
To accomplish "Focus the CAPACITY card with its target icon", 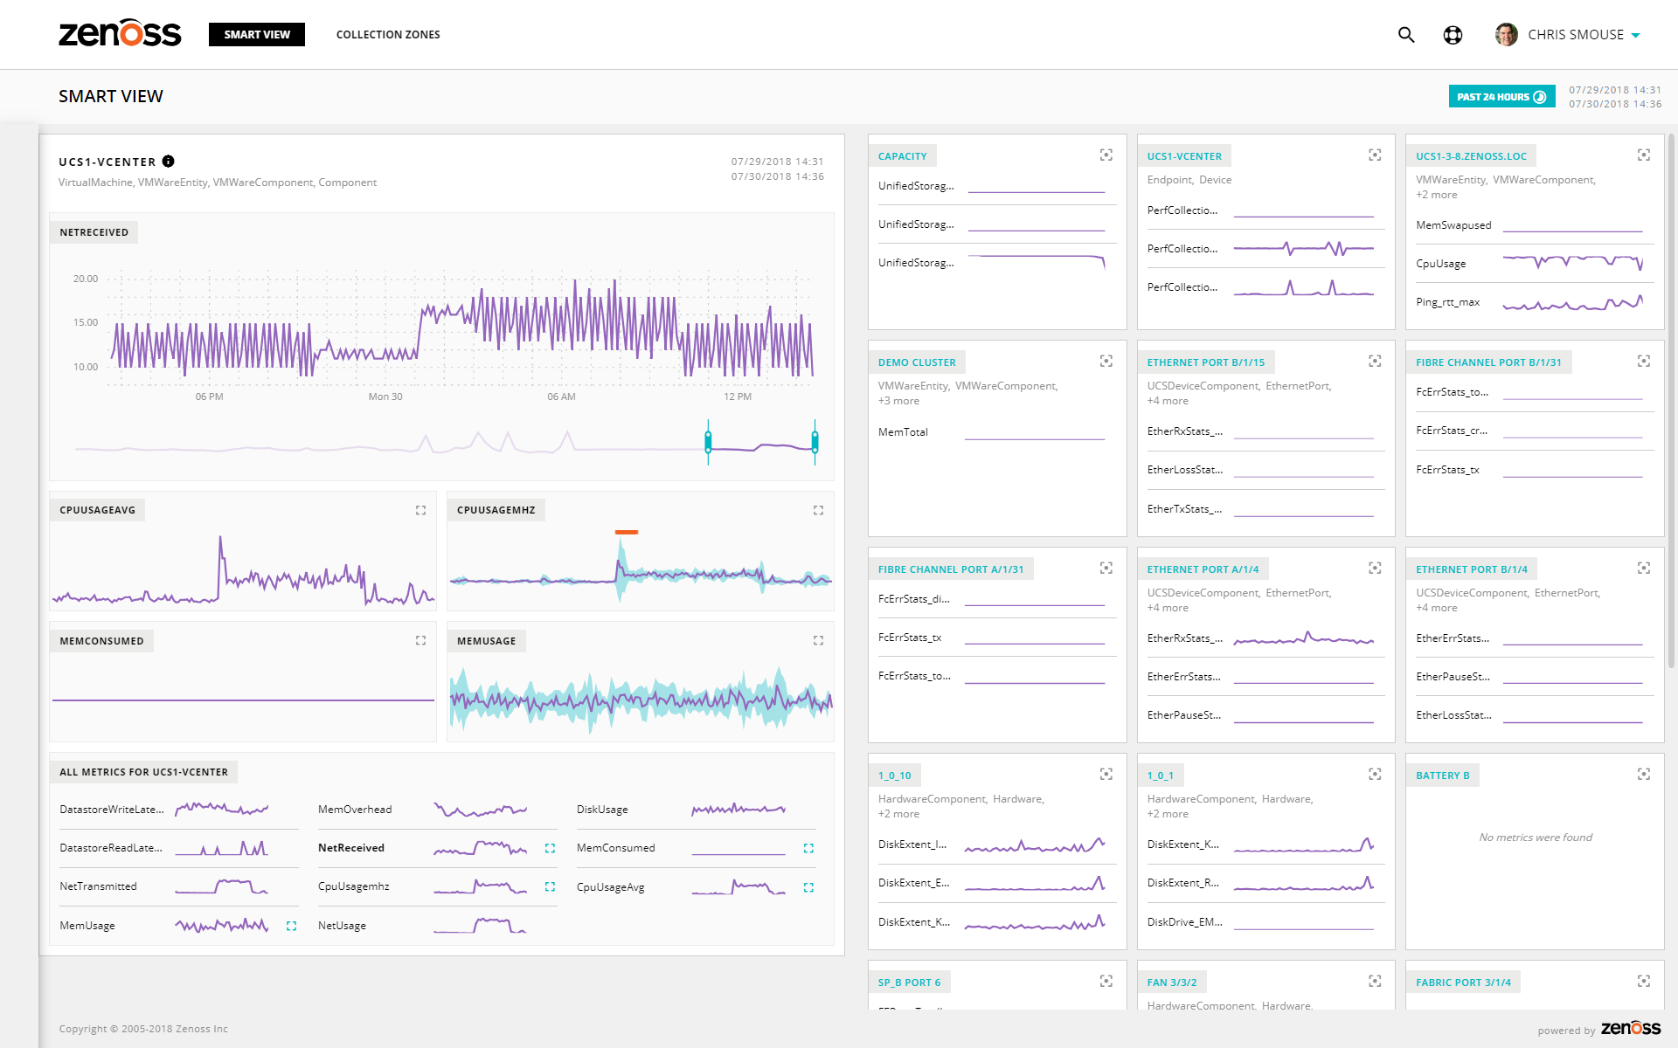I will point(1106,155).
